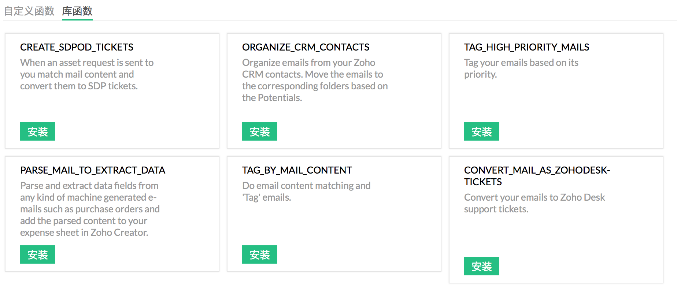The width and height of the screenshot is (677, 290).
Task: Install the ORGANIZE_CRM_CONTACTS function
Action: tap(260, 131)
